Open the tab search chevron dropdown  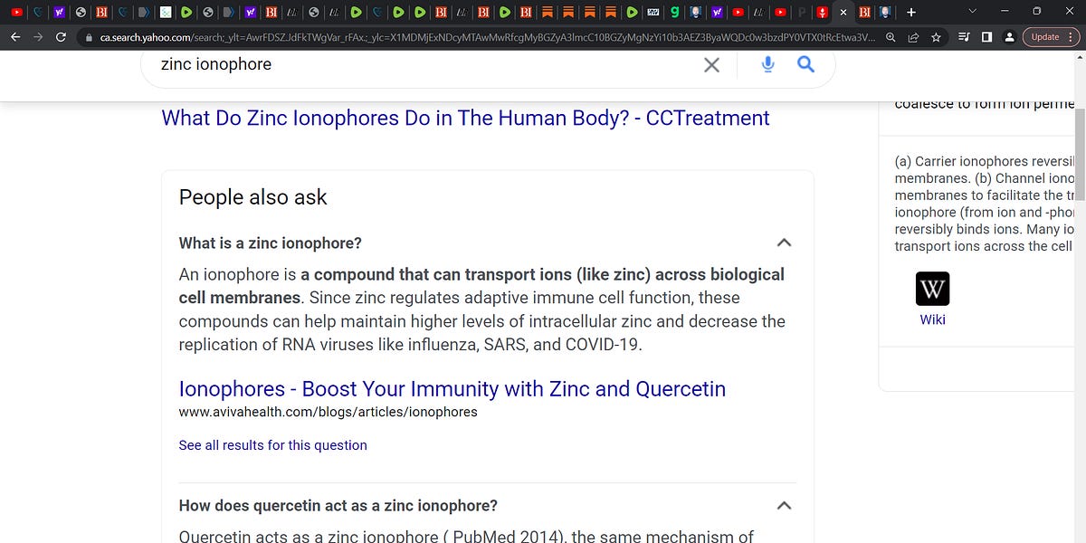click(972, 12)
